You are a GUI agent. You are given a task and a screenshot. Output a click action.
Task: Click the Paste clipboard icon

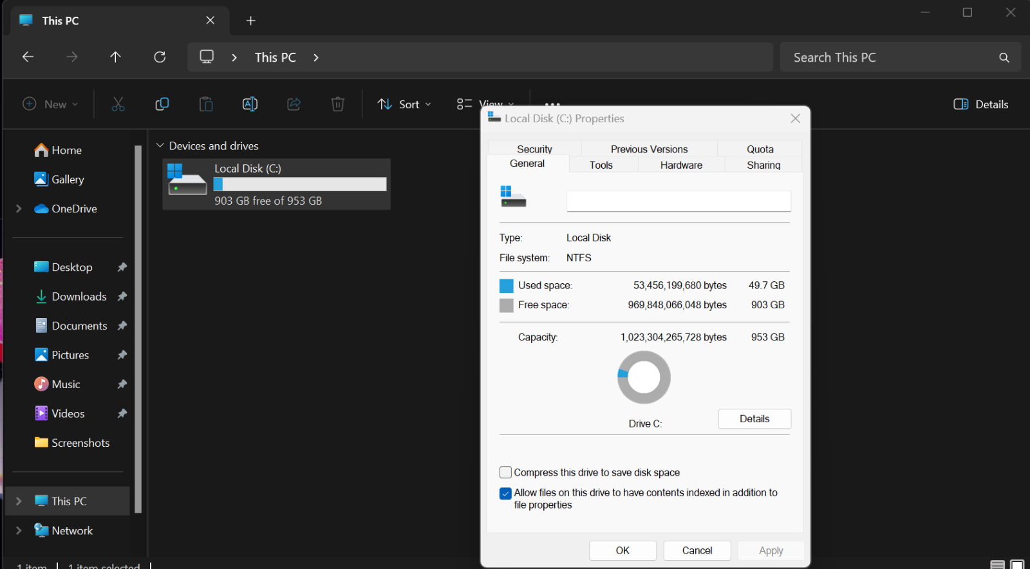(206, 104)
